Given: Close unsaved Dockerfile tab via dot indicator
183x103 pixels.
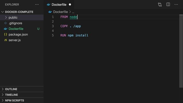Looking at the screenshot, I should (70, 5).
